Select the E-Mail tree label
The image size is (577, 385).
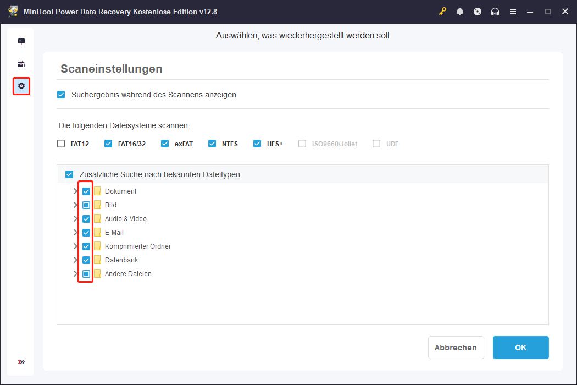tap(114, 233)
